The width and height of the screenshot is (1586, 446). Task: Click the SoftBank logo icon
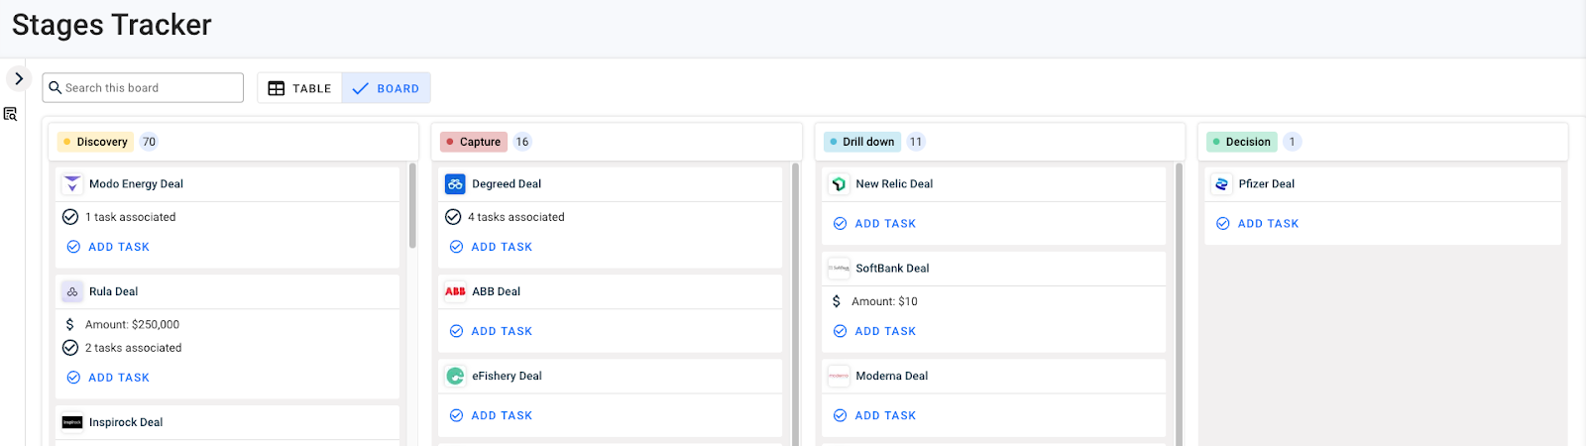(x=839, y=268)
